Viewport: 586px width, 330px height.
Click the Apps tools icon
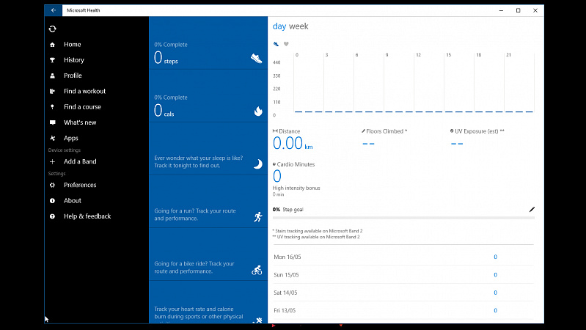tap(52, 139)
